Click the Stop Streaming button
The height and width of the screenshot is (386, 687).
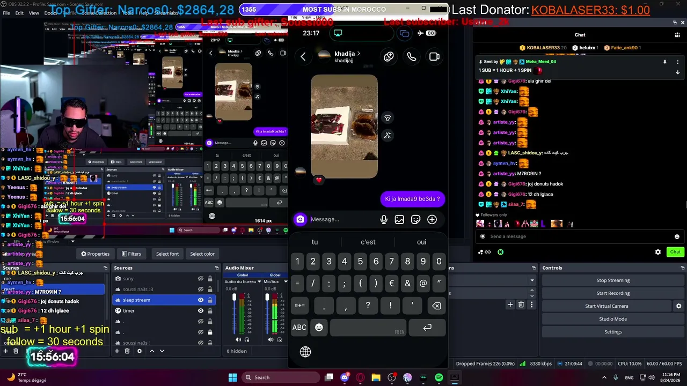click(613, 280)
